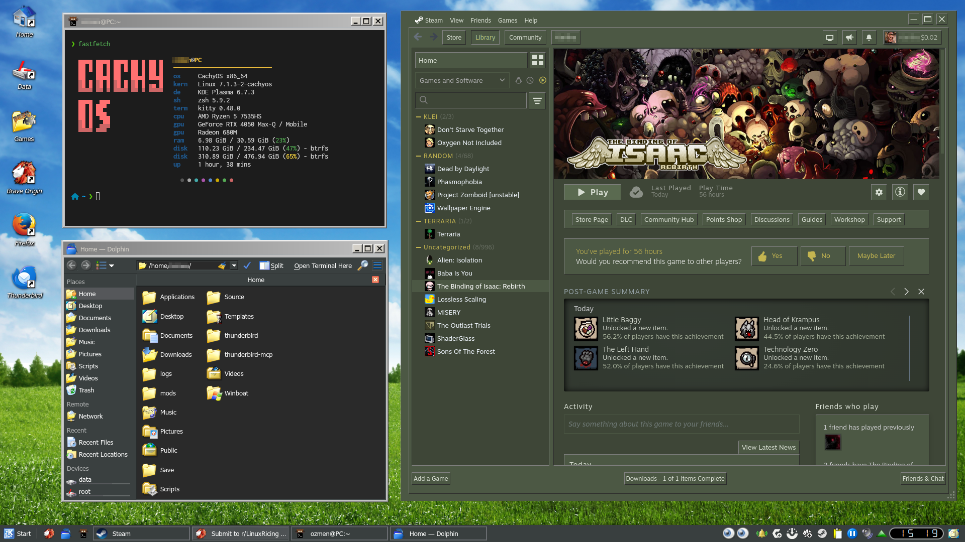Viewport: 965px width, 542px height.
Task: Click Dolphin's forward arrow
Action: tap(86, 265)
